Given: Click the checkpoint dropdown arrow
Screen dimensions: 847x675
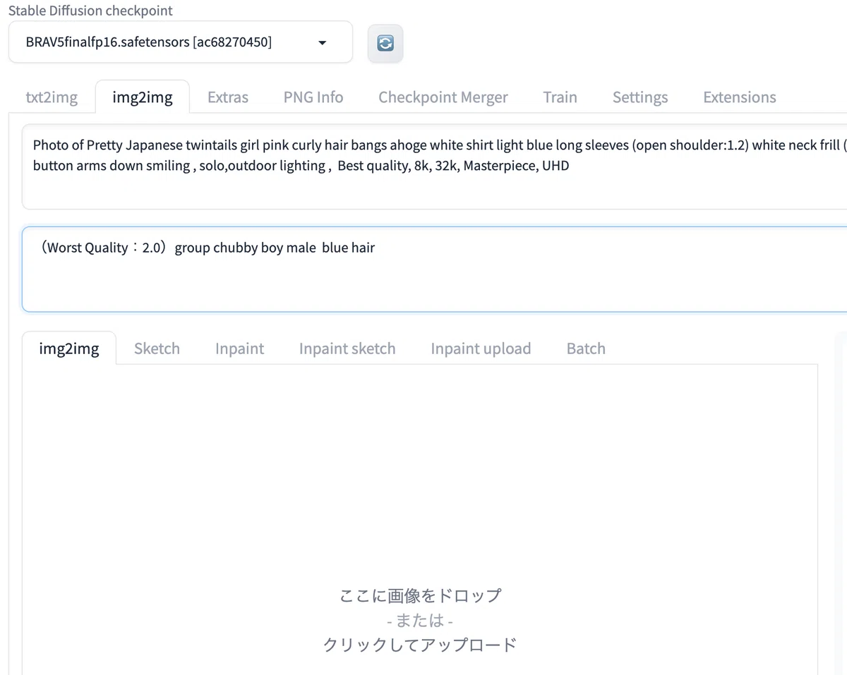Looking at the screenshot, I should coord(323,43).
